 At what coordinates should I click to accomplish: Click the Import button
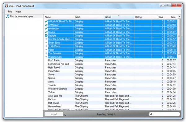pyautogui.click(x=54, y=114)
